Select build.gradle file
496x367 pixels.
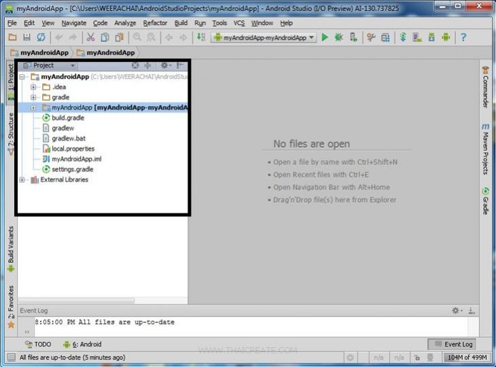point(68,118)
